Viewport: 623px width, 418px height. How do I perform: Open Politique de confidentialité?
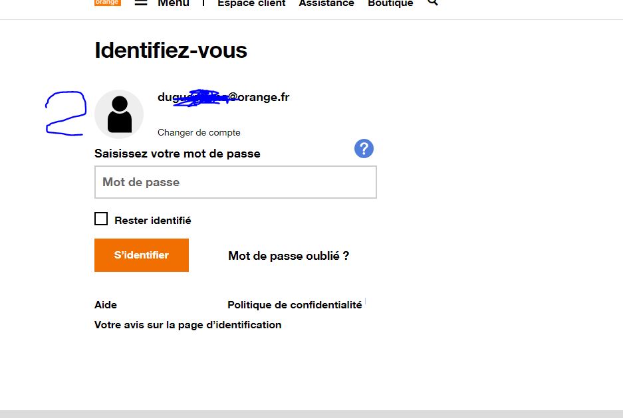pos(295,305)
